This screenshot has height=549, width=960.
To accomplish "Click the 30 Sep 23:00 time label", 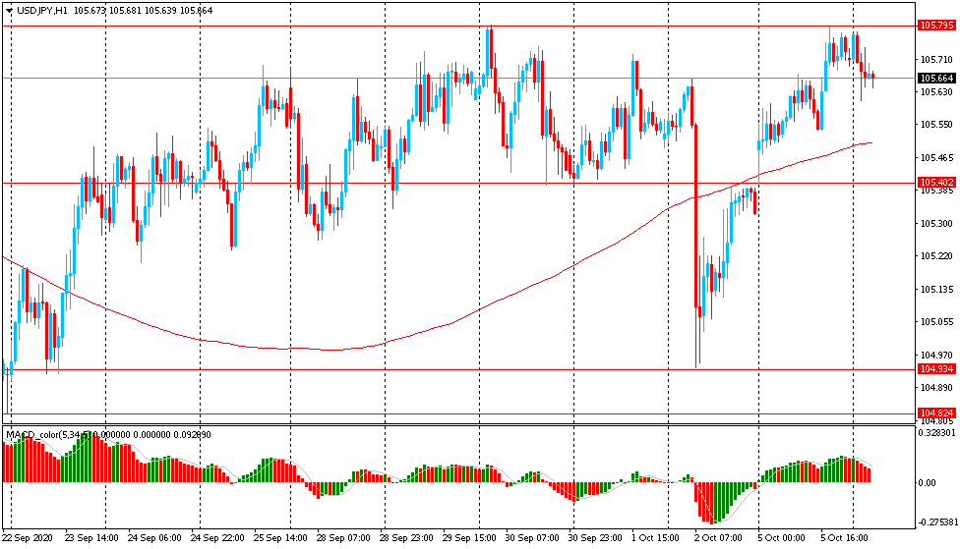I will [x=595, y=538].
